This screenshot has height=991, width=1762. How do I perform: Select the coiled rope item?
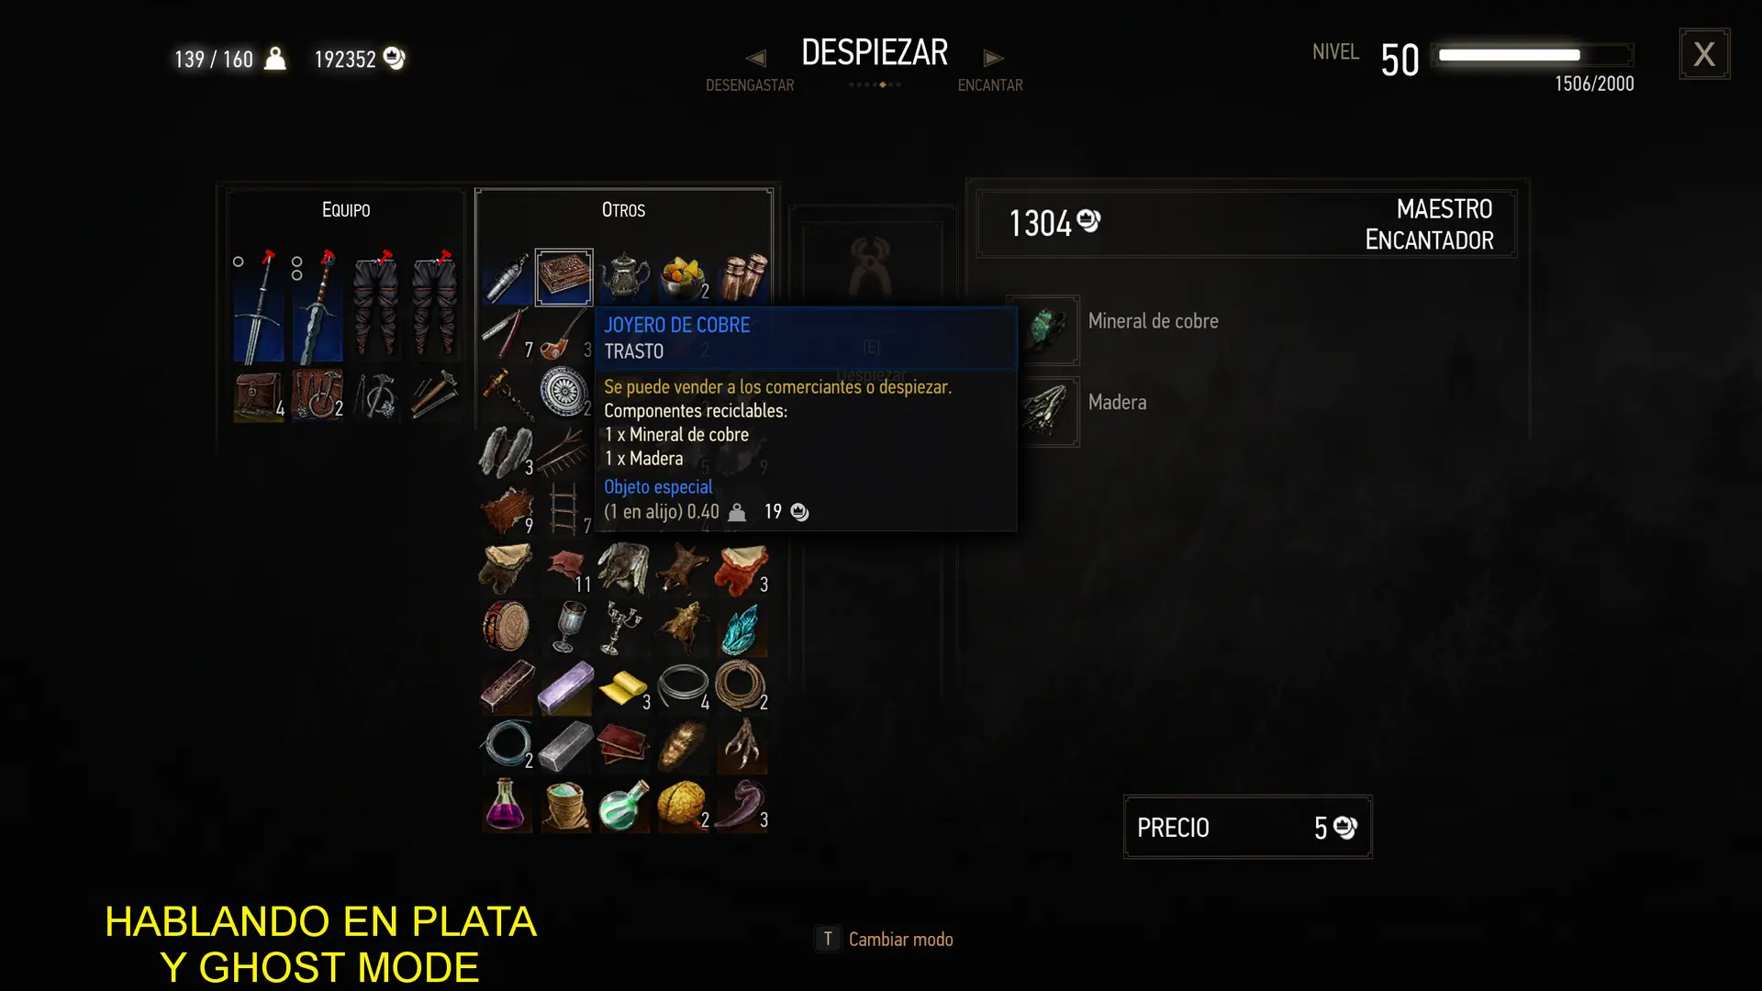tap(742, 687)
